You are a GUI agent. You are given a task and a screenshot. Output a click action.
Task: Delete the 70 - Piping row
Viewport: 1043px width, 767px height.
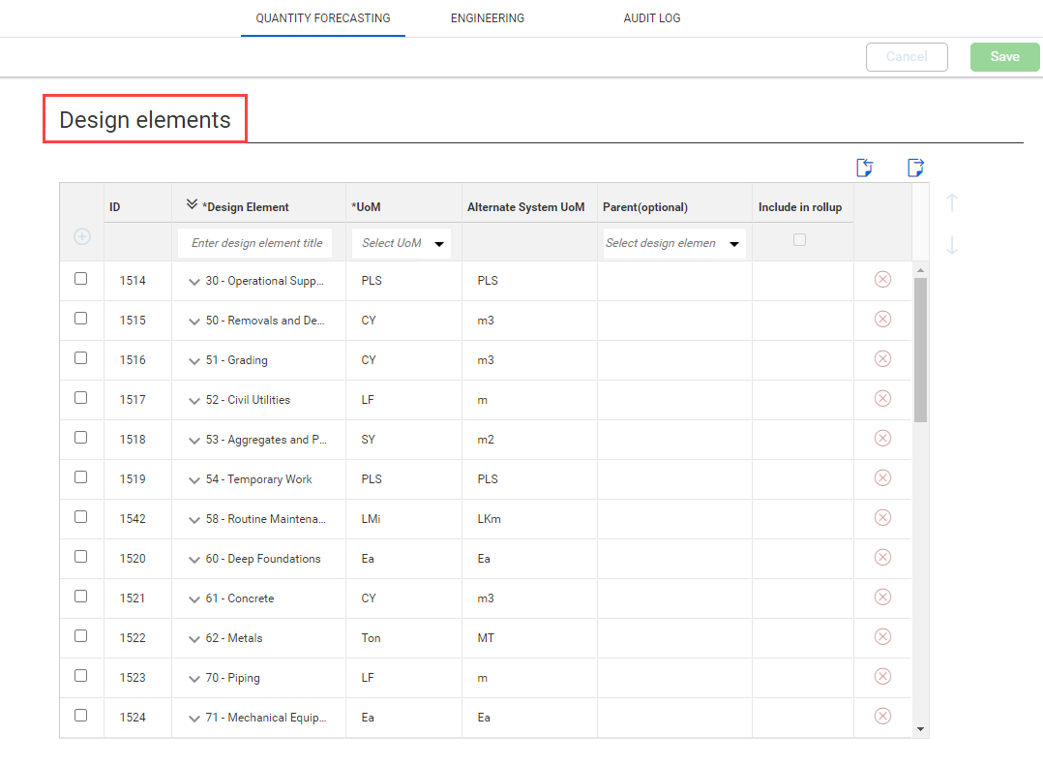point(882,677)
